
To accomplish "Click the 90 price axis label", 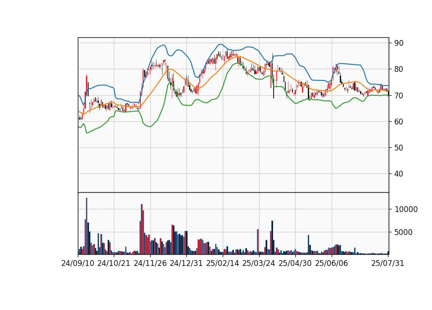I will [x=399, y=43].
